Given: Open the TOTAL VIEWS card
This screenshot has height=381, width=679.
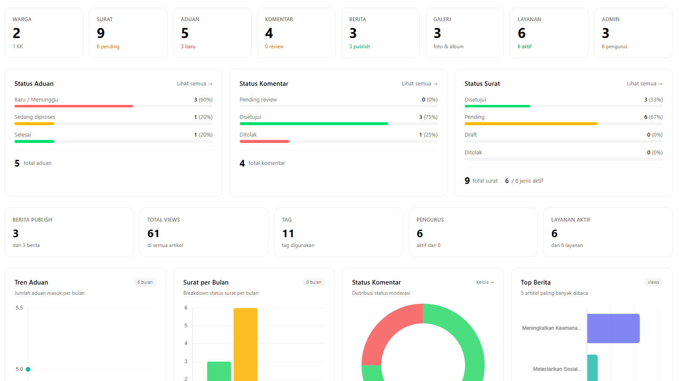Looking at the screenshot, I should 204,232.
